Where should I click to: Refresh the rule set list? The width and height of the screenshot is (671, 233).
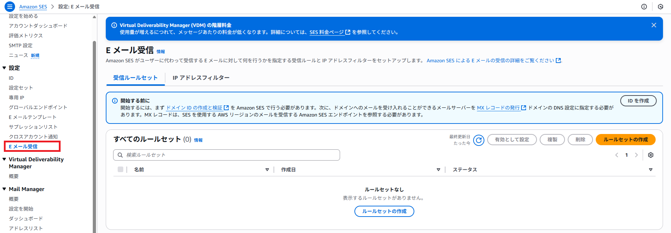pos(479,140)
